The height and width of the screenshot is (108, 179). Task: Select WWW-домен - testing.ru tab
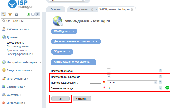(x=115, y=10)
